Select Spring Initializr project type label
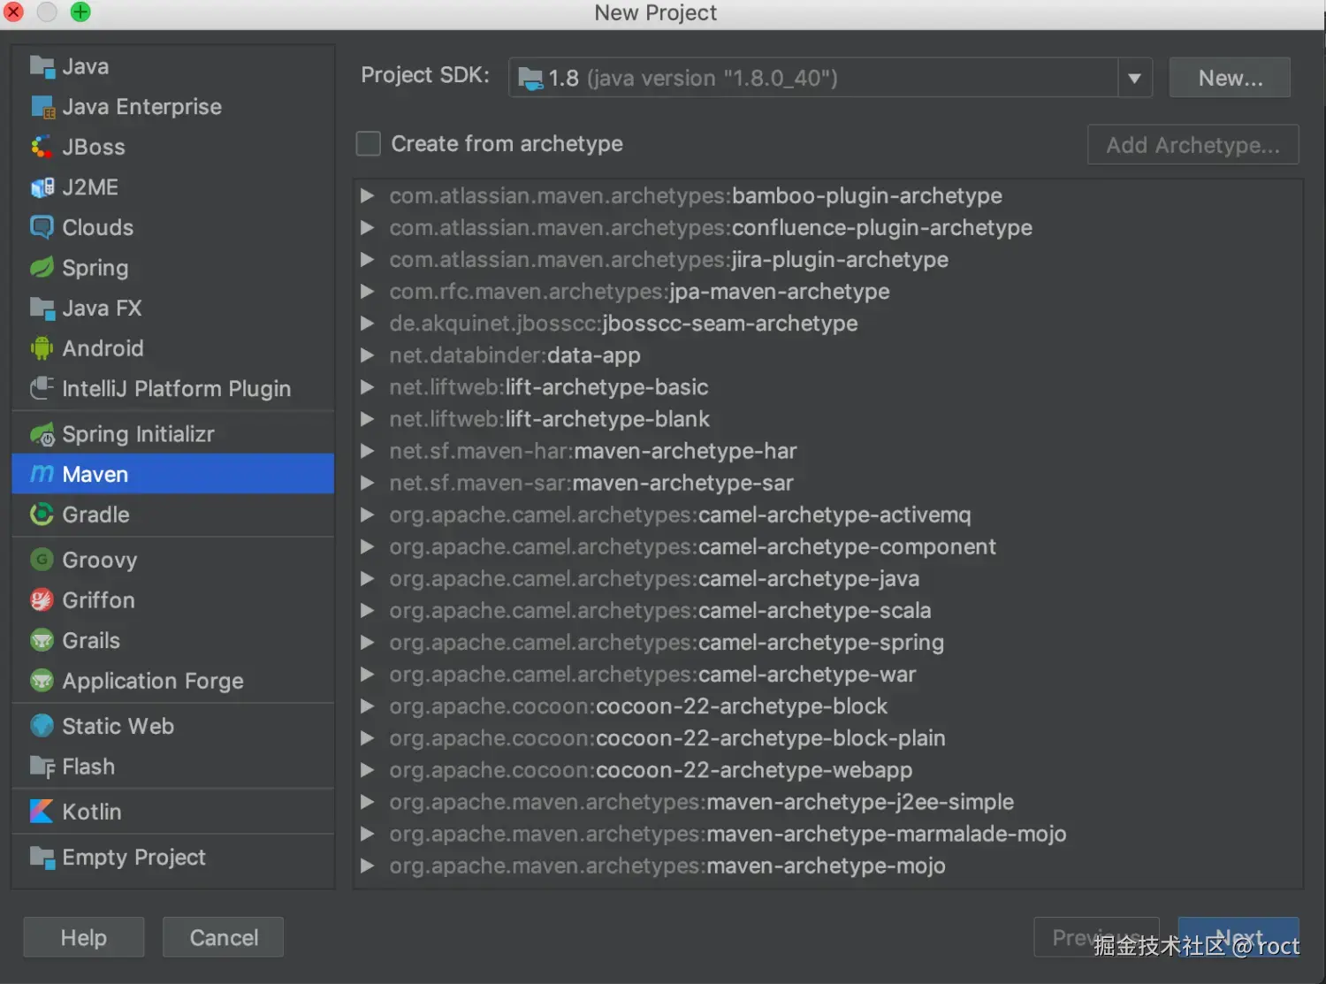The height and width of the screenshot is (984, 1326). pos(139,434)
